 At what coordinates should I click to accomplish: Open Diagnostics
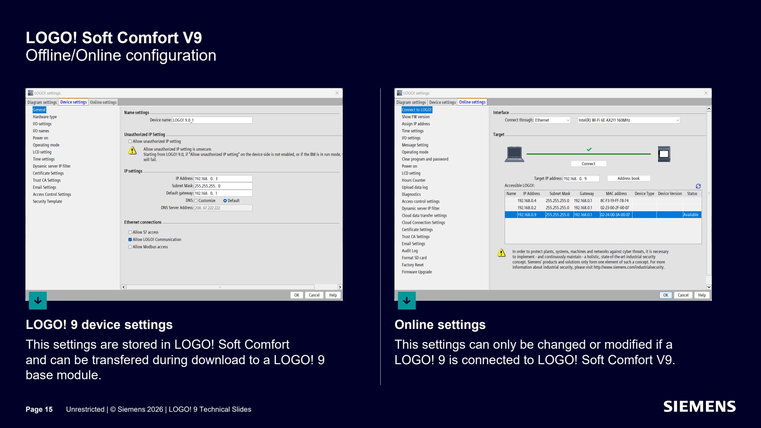pos(411,195)
